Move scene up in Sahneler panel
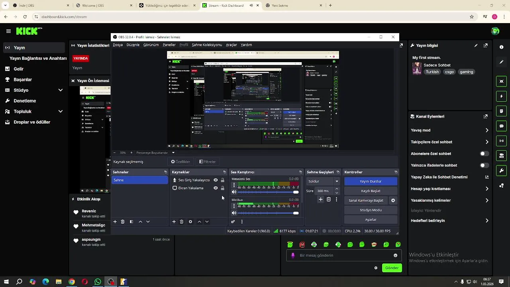Image resolution: width=510 pixels, height=287 pixels. pos(140,222)
